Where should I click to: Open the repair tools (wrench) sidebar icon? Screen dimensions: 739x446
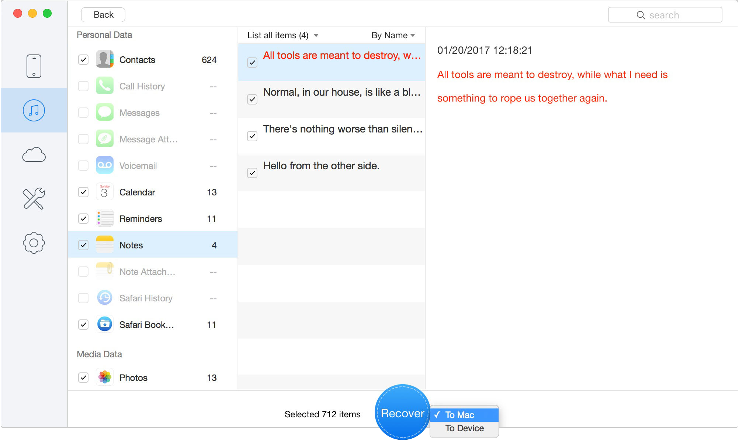pos(34,199)
